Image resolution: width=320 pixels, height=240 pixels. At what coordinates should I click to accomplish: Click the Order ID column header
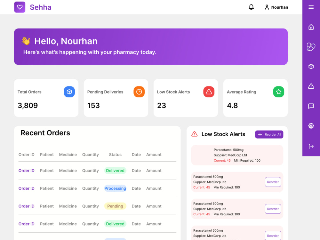(26, 155)
